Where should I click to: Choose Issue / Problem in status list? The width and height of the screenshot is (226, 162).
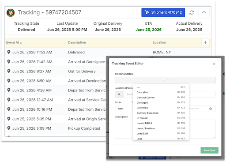coord(161,128)
